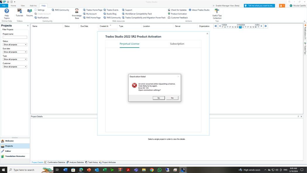
Task: Switch to the Confirmation Statistics tab
Action: (55, 162)
